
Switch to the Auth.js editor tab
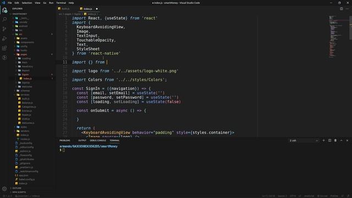pos(65,9)
